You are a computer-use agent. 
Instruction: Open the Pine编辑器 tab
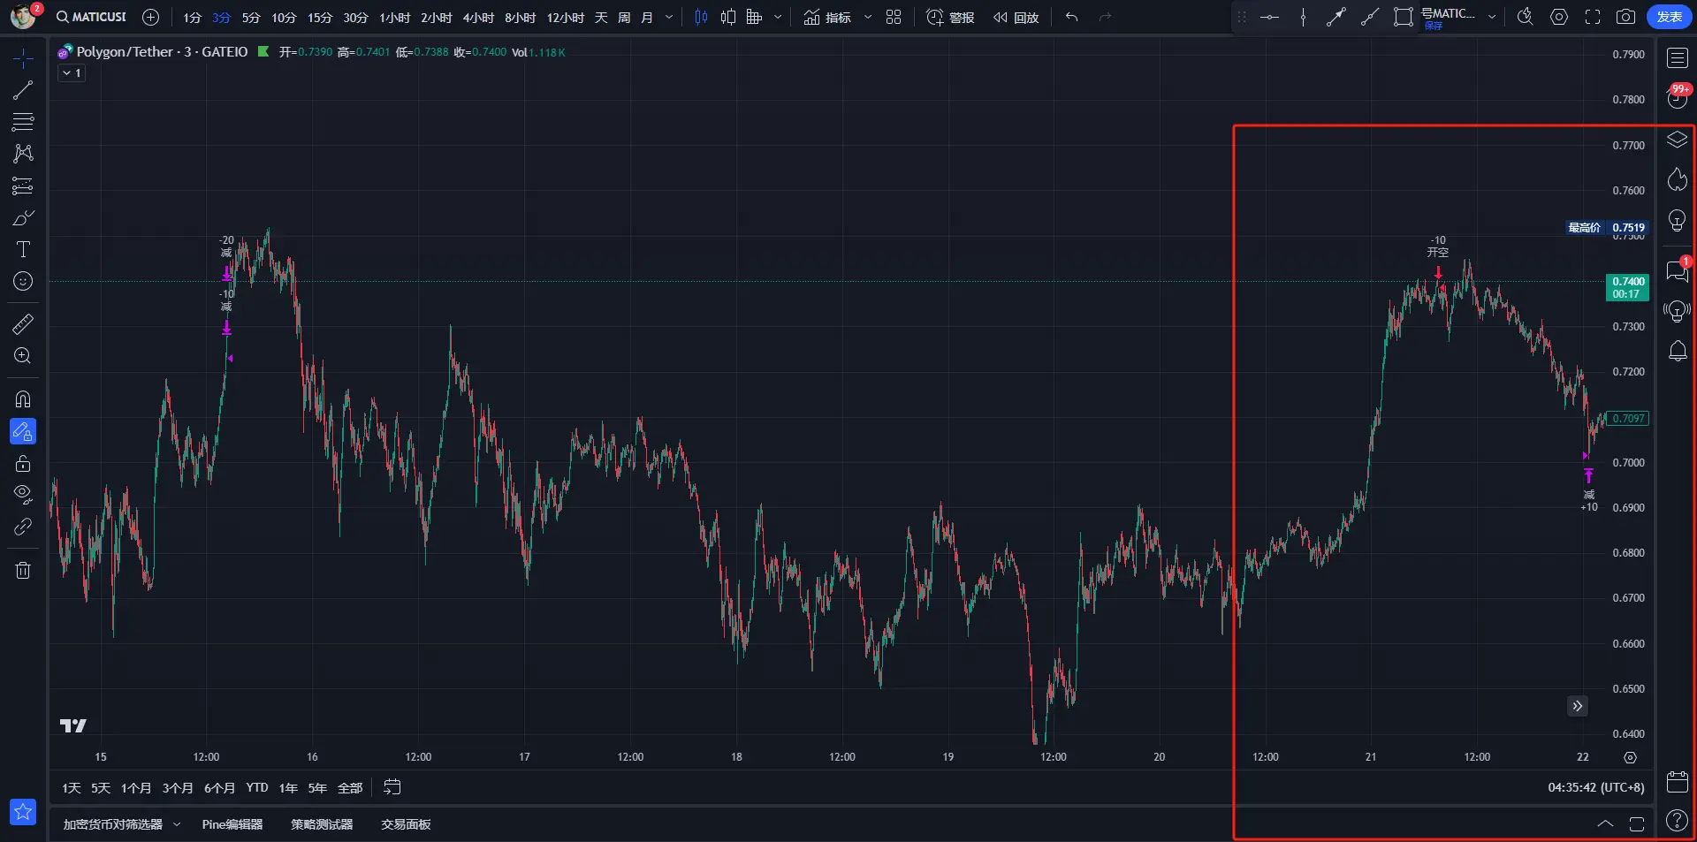point(232,824)
